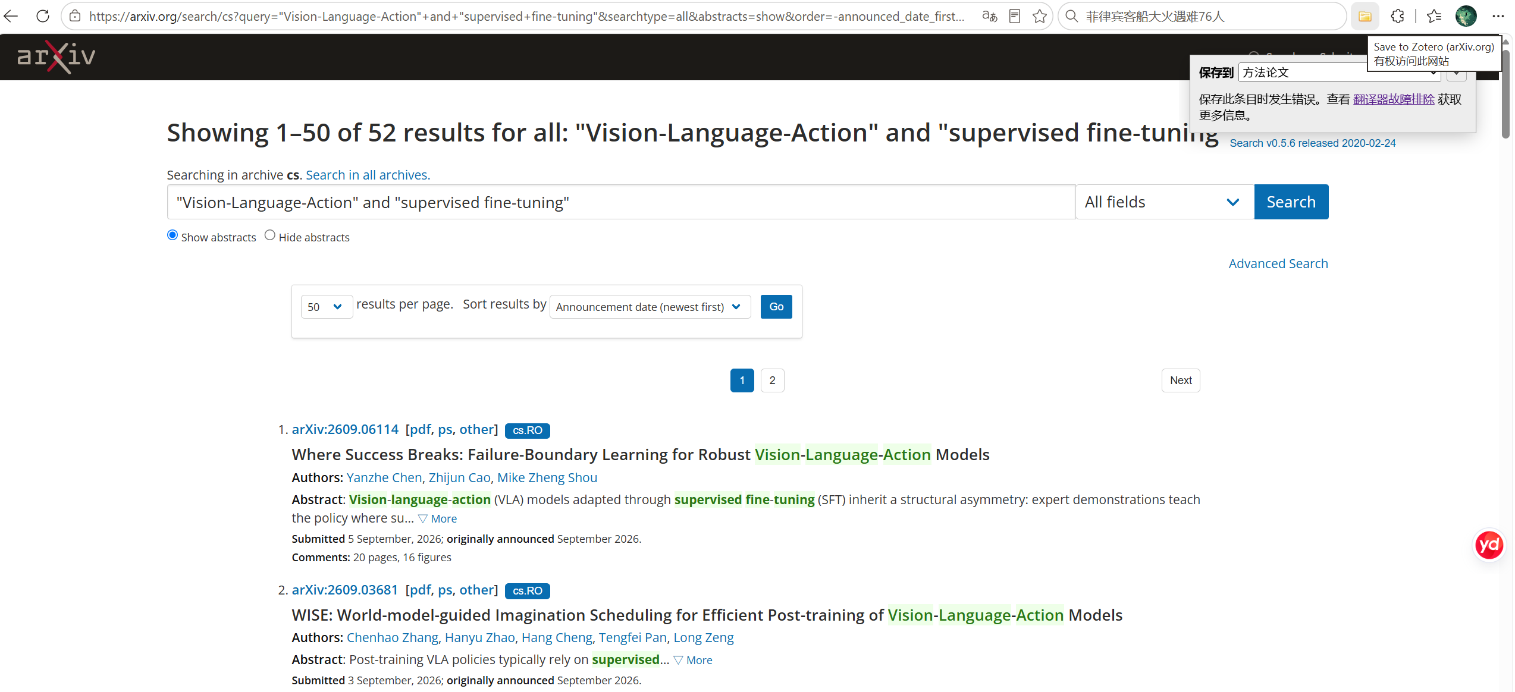Open the All fields dropdown
1515x692 pixels.
pyautogui.click(x=1165, y=202)
